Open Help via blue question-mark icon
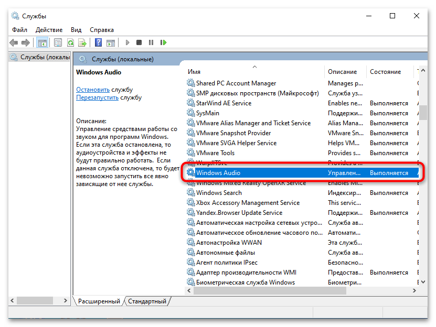Viewport: 436px width, 327px height. coord(99,42)
